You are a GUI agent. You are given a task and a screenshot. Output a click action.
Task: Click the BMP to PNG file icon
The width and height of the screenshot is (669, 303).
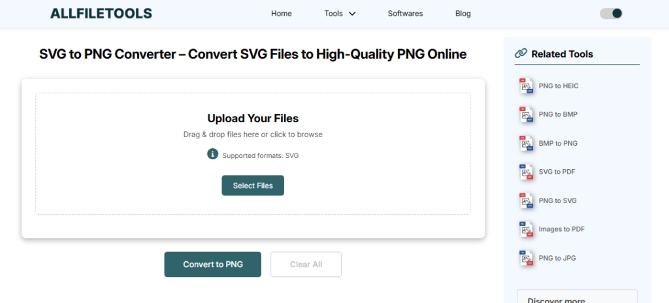[526, 144]
